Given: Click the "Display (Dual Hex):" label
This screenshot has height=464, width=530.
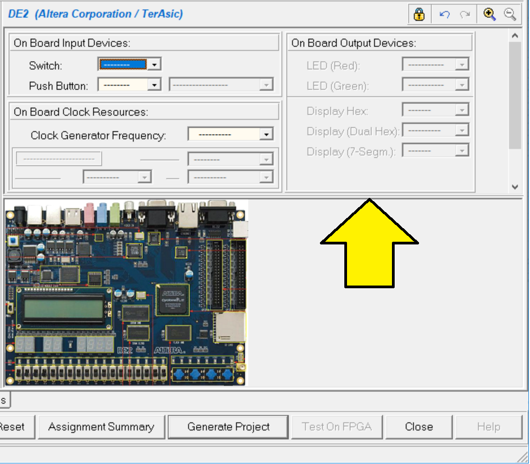Looking at the screenshot, I should click(x=353, y=131).
